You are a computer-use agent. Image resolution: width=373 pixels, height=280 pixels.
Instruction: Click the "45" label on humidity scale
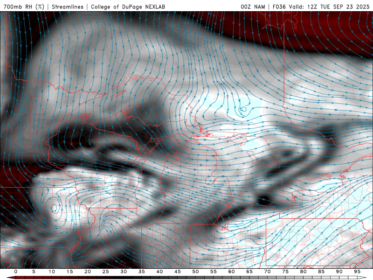pos(178,272)
